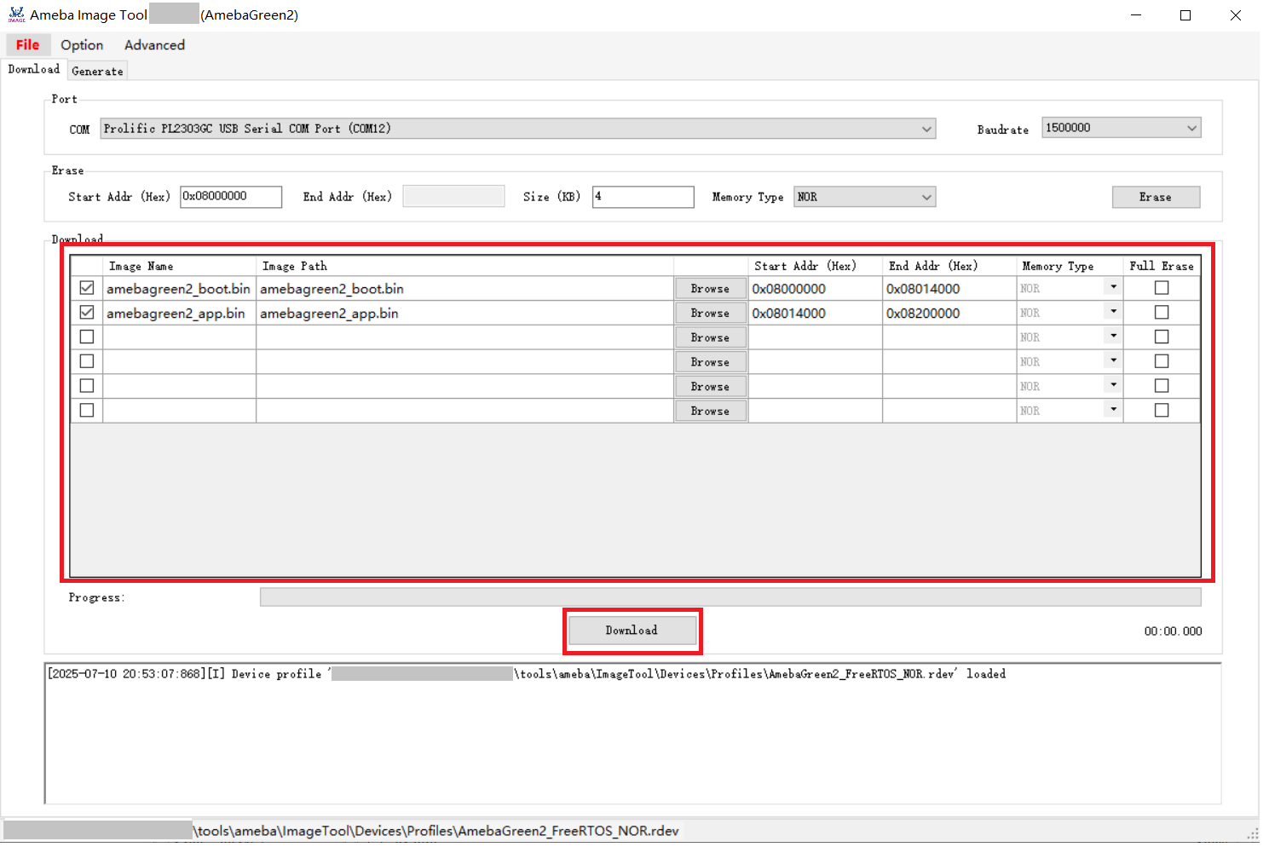Screen dimensions: 1269x847
Task: Expand the COM port dropdown
Action: [926, 129]
